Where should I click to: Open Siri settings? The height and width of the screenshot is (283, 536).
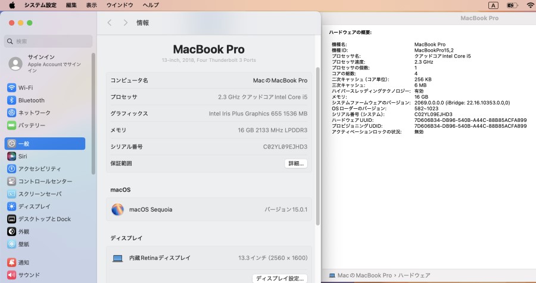(45, 156)
